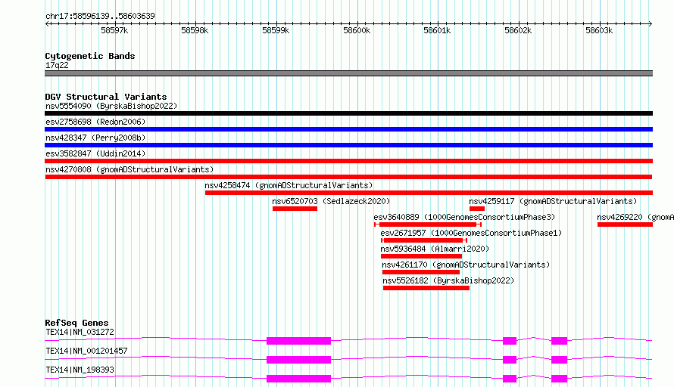Click the nsv5526182 variant bar

click(426, 288)
